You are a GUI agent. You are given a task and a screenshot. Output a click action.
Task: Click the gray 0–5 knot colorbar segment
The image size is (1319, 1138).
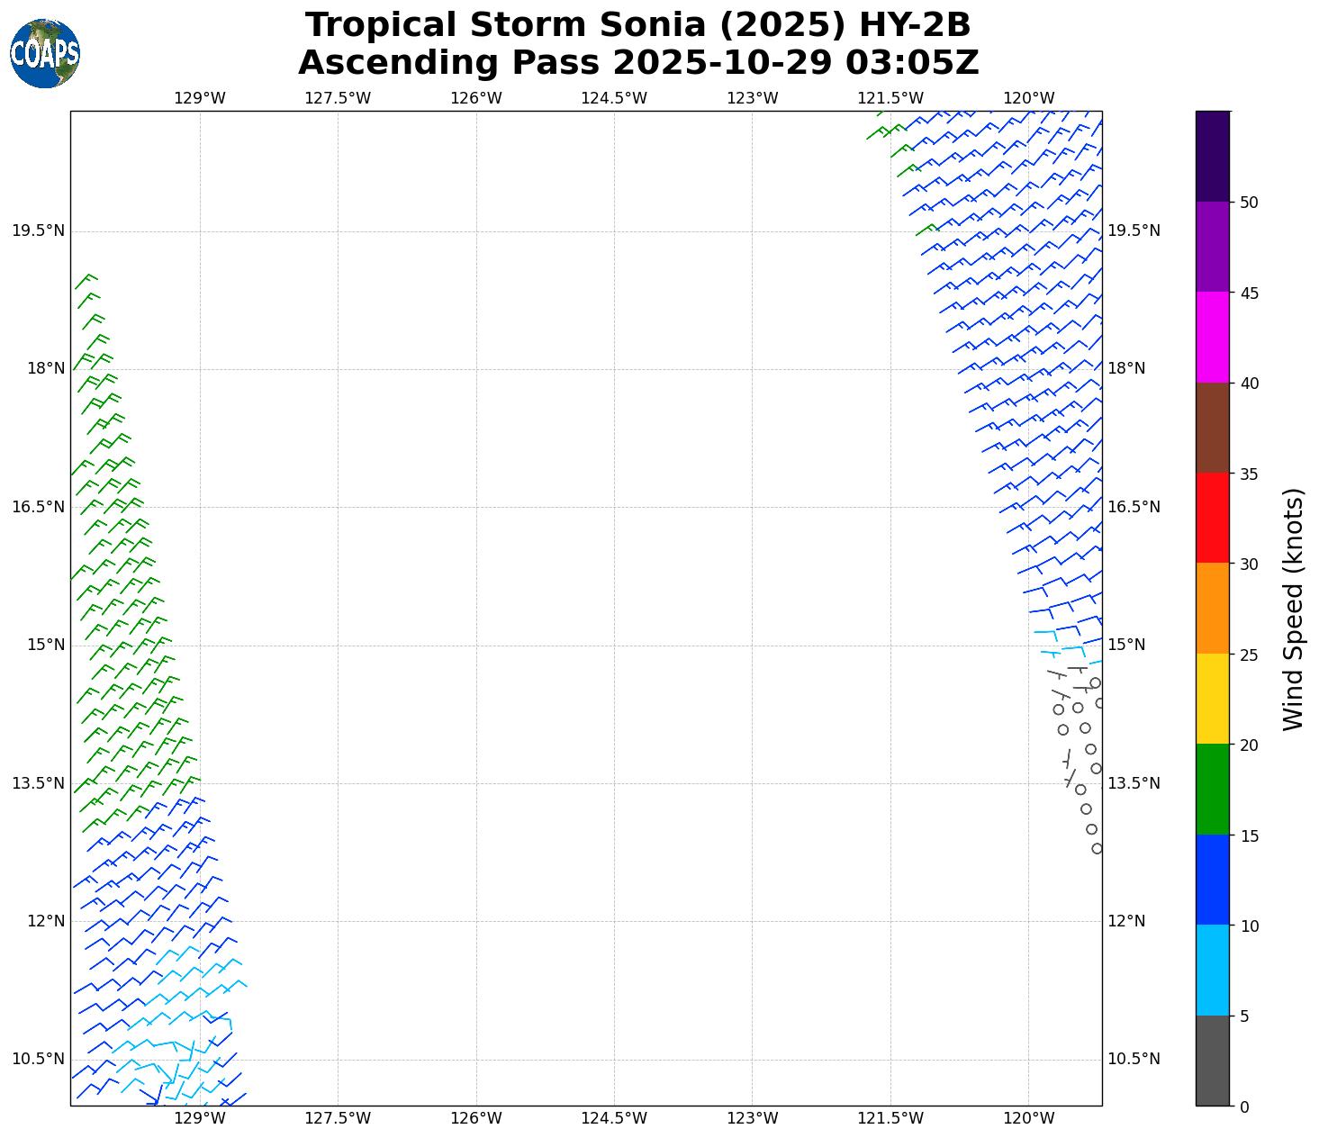[1212, 1061]
